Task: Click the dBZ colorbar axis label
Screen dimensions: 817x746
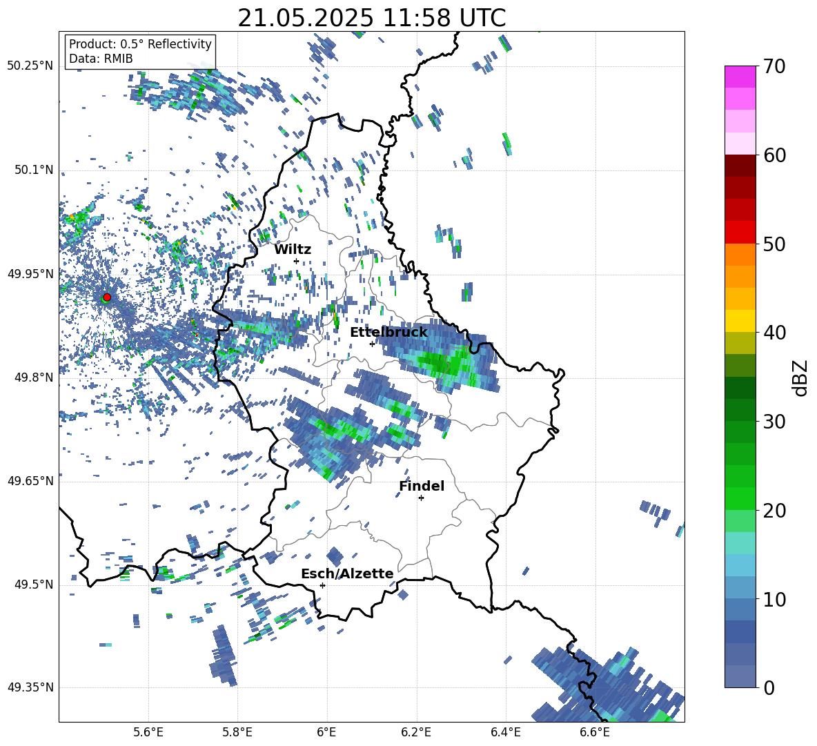Action: 799,377
